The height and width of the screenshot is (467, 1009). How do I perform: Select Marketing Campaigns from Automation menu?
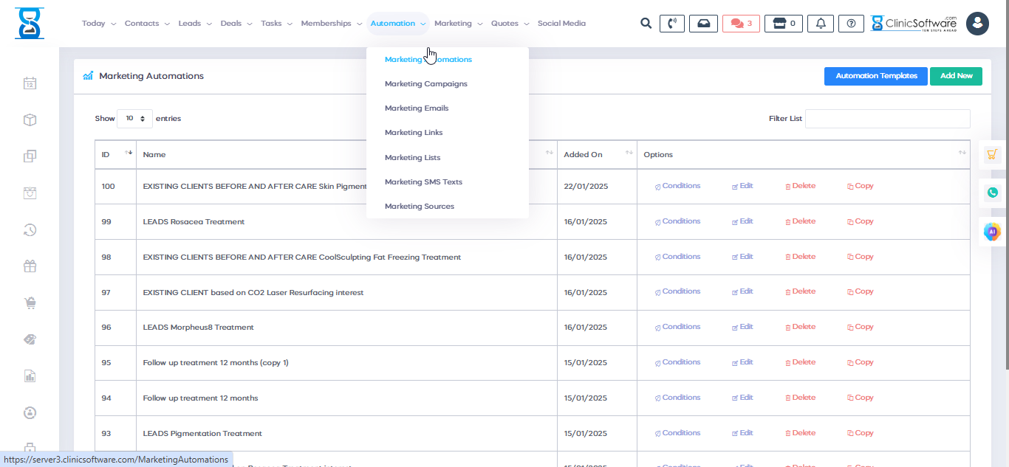[x=425, y=84]
